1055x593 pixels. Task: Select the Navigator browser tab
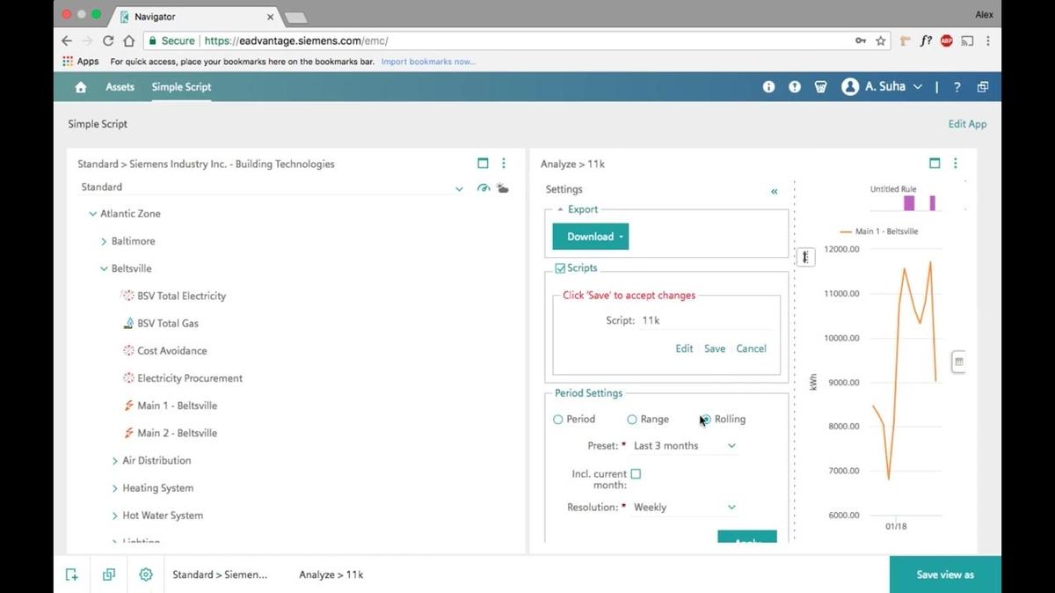(x=195, y=16)
